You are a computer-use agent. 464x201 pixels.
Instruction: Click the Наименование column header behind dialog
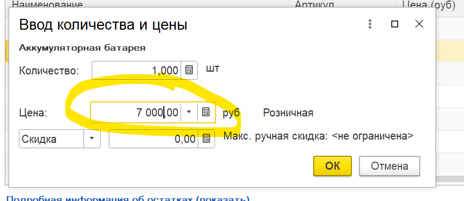point(47,4)
